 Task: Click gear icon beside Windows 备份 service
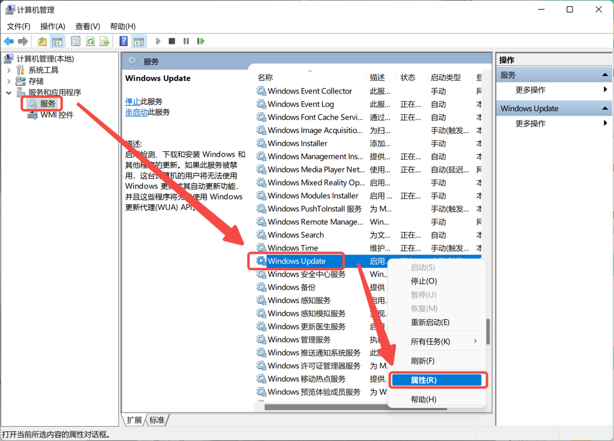coord(261,287)
